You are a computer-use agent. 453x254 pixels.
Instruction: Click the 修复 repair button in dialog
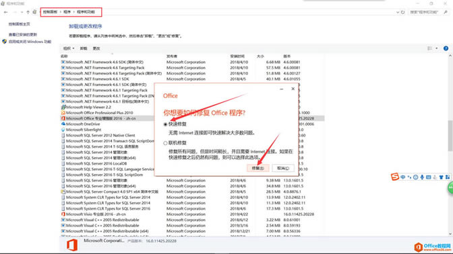(x=258, y=168)
